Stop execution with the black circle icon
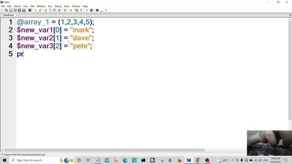Screen dimensions: 292x164 91,10
